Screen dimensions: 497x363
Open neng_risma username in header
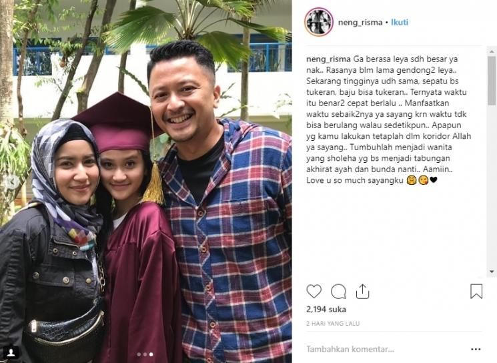pos(360,23)
